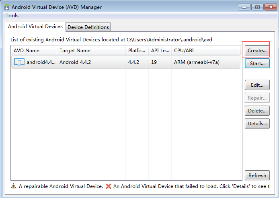Switch to Device Definitions tab

[88, 27]
